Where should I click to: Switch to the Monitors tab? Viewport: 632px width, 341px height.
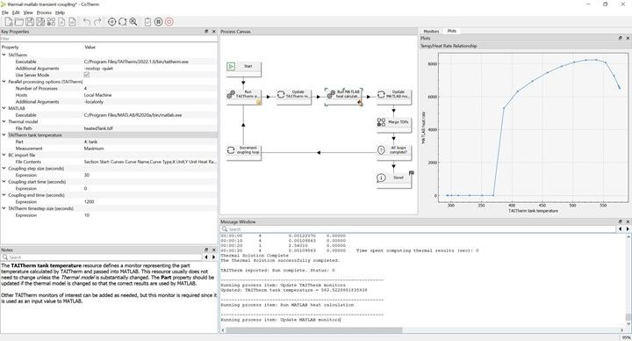[x=431, y=31]
